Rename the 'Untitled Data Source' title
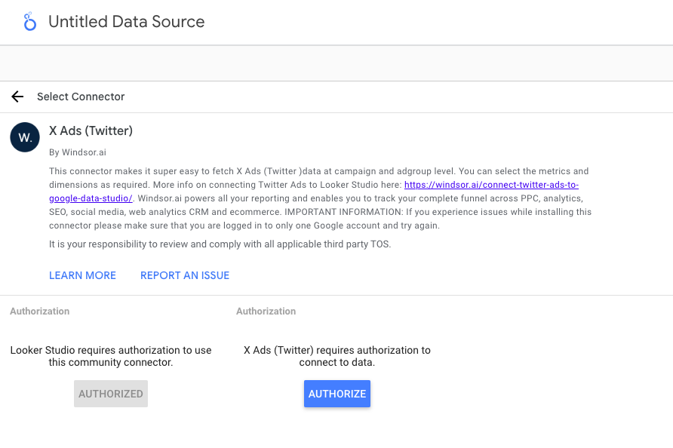This screenshot has width=673, height=448. coord(126,22)
